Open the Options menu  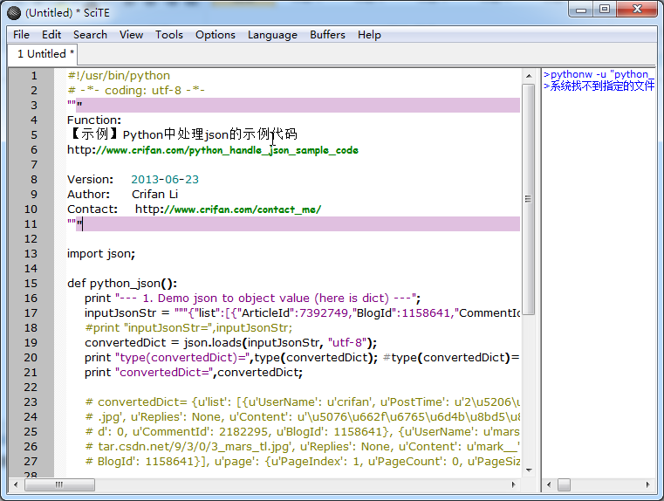tap(215, 35)
